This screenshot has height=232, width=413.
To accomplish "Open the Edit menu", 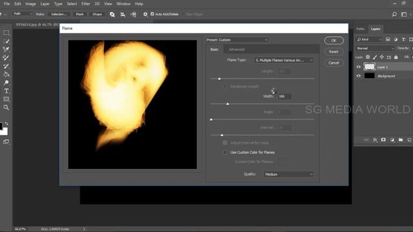I will click(x=17, y=4).
